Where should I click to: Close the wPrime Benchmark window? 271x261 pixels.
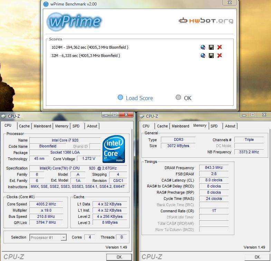(x=230, y=2)
